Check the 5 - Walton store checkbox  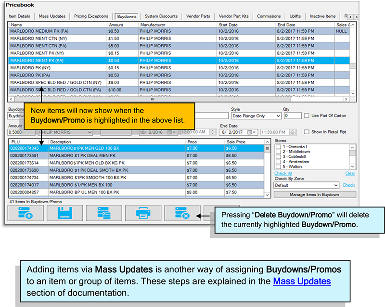(x=279, y=167)
